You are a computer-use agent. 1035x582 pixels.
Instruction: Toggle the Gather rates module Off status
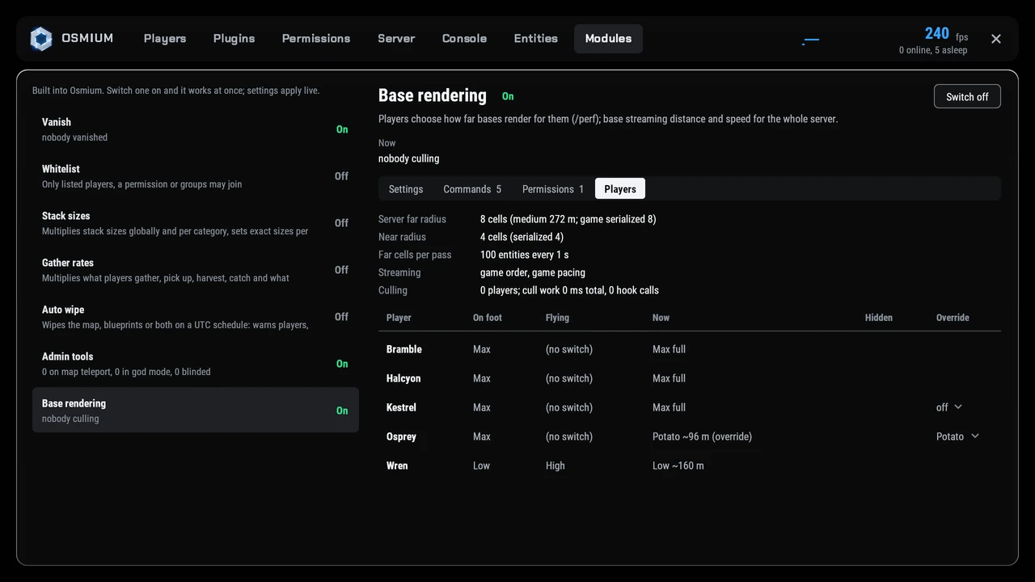point(342,270)
